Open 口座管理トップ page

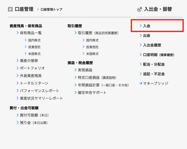(51, 9)
